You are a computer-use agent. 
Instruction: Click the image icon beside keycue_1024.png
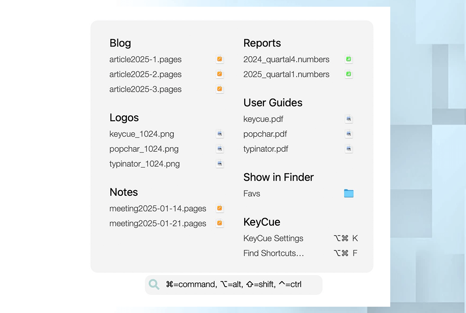pyautogui.click(x=220, y=134)
